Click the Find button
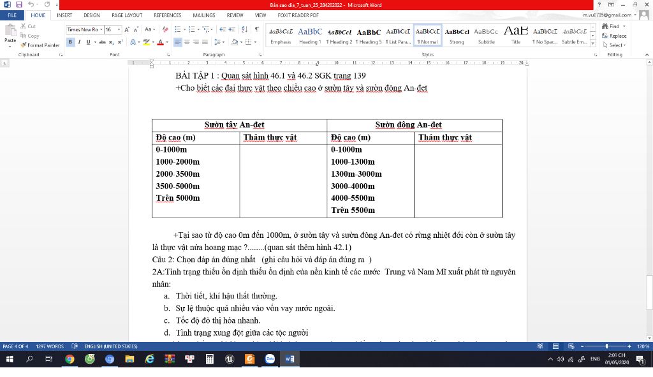Image resolution: width=653 pixels, height=377 pixels. click(x=613, y=26)
